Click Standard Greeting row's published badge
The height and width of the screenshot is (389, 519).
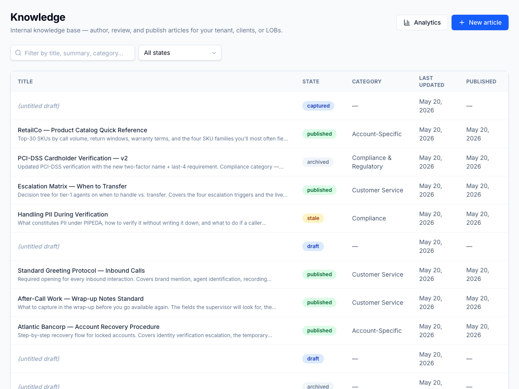tap(319, 274)
